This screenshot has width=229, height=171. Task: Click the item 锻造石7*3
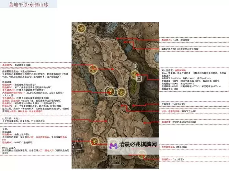(x=8, y=103)
